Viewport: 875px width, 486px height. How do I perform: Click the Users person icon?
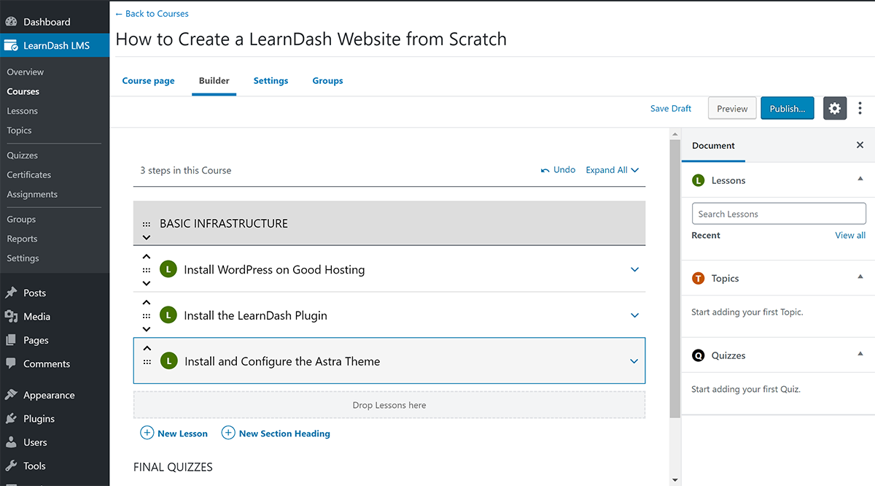12,442
